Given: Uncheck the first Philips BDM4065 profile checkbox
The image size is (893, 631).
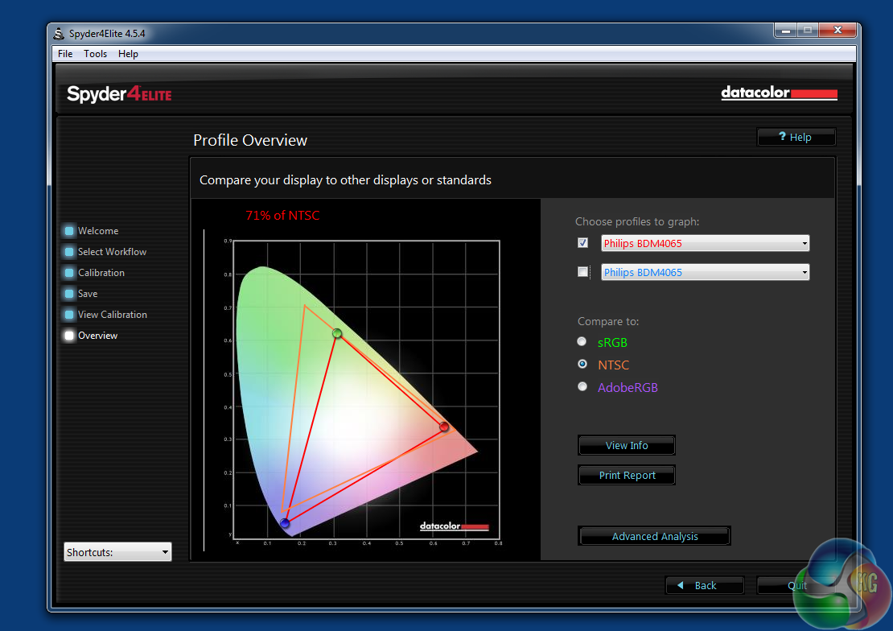Looking at the screenshot, I should (583, 243).
